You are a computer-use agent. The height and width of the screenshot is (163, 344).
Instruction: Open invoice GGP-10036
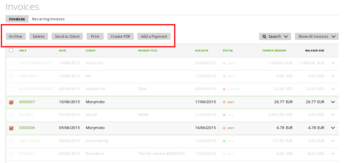click(29, 141)
